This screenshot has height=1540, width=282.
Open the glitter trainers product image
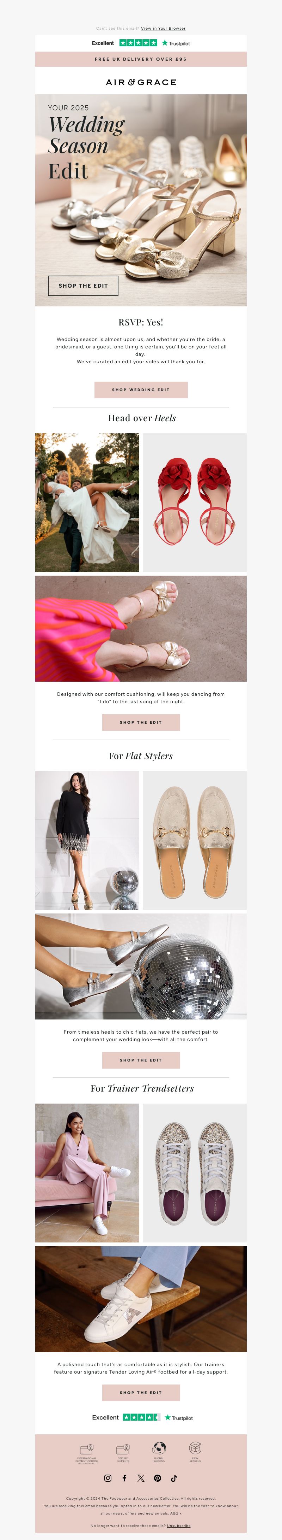coord(195,1173)
